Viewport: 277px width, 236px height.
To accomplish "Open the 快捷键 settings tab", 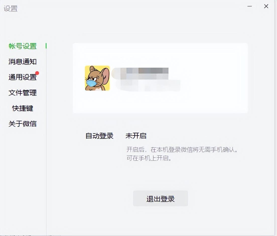I will (23, 108).
